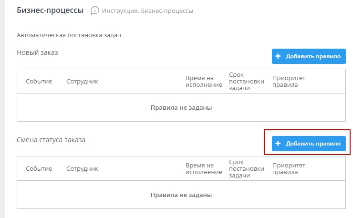Select Сотрудник column header in Новый заказ table
This screenshot has width=353, height=218.
click(82, 82)
